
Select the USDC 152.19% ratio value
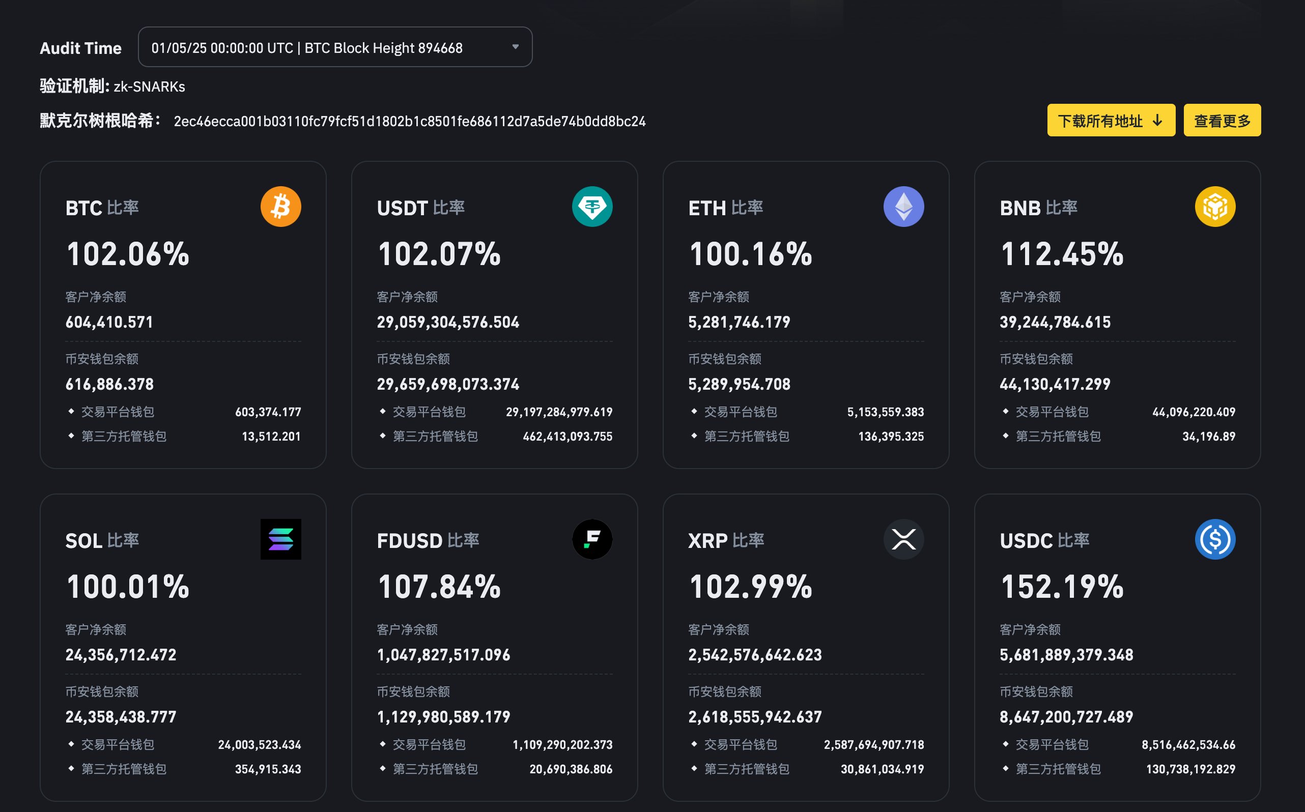click(1062, 587)
